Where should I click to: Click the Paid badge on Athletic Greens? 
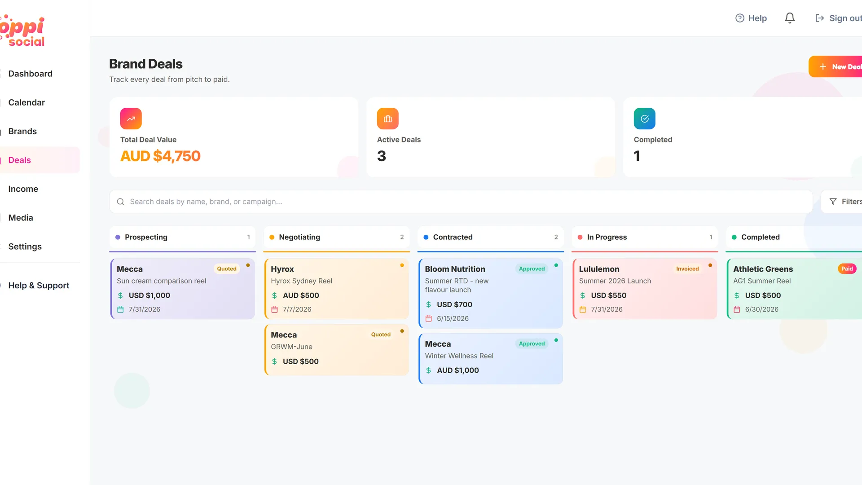pos(847,269)
